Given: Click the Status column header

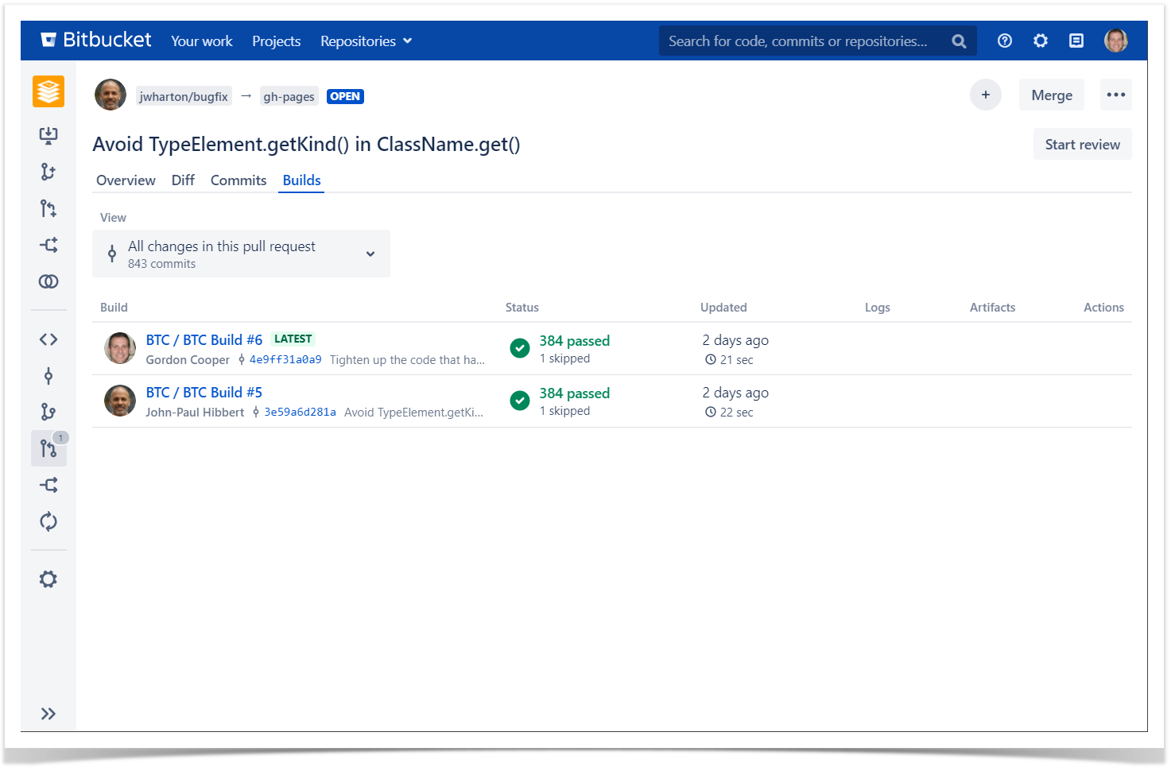Looking at the screenshot, I should (522, 308).
